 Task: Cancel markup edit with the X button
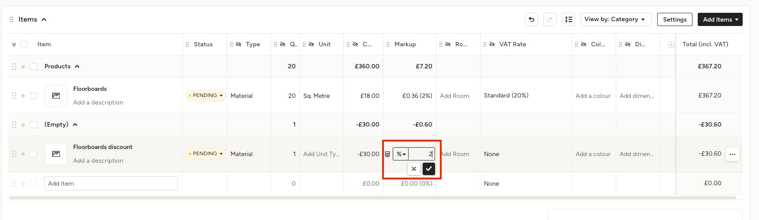pos(414,169)
